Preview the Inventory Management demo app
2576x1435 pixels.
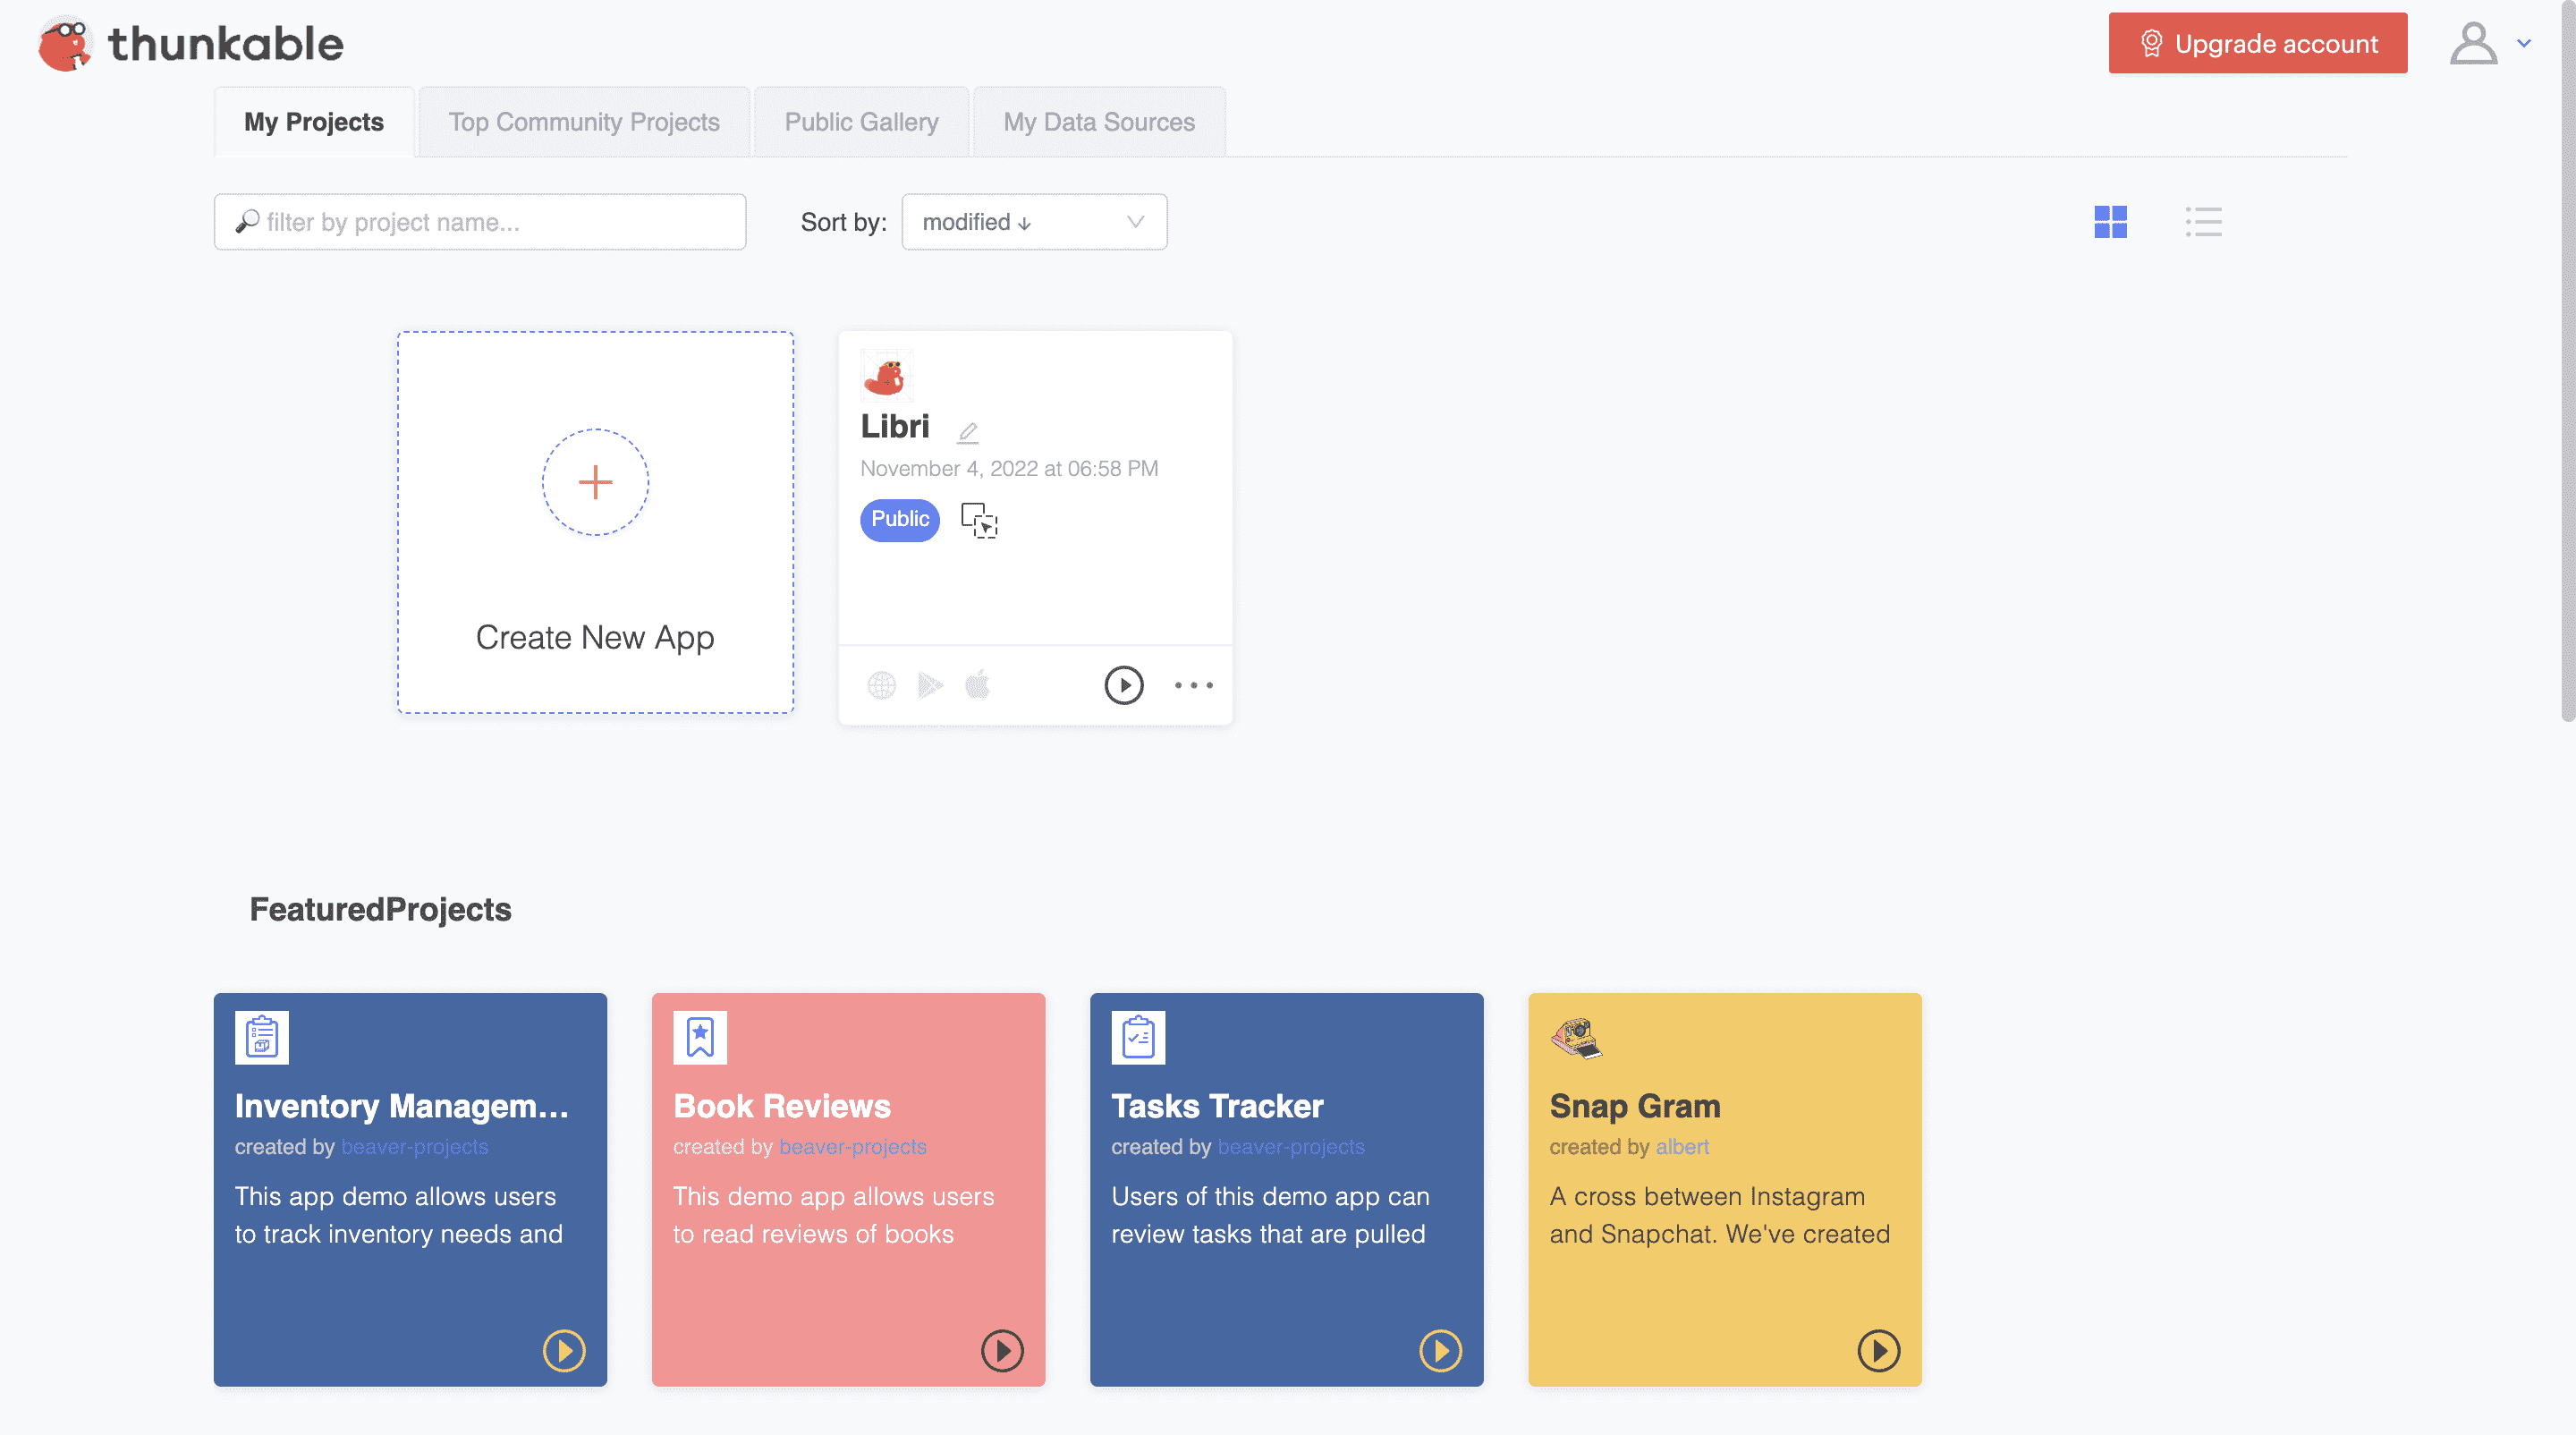(x=564, y=1351)
